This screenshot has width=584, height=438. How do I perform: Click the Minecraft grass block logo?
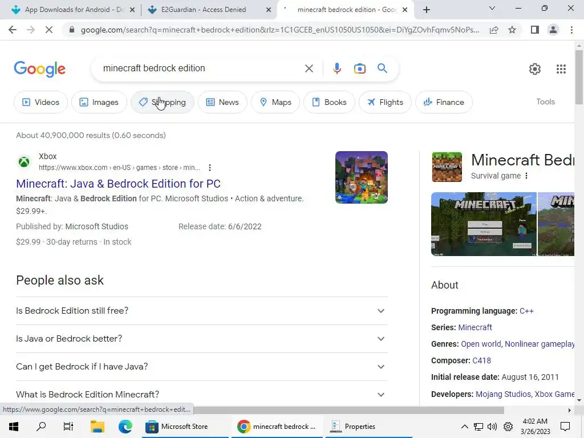click(447, 167)
